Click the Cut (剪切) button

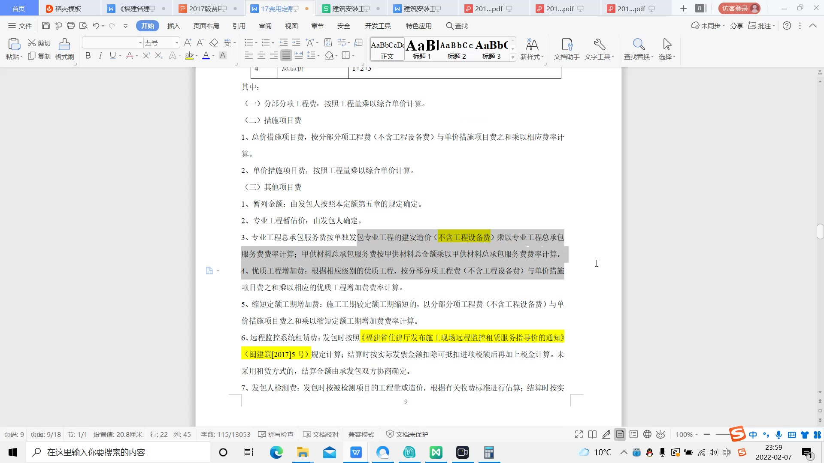pyautogui.click(x=39, y=43)
